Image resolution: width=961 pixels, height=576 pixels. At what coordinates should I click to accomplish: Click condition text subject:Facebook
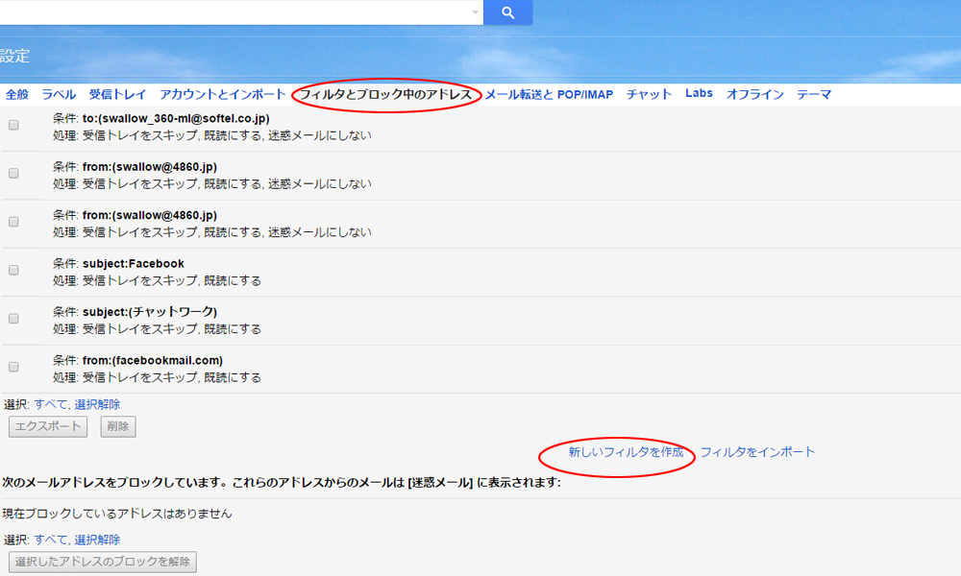tap(134, 264)
